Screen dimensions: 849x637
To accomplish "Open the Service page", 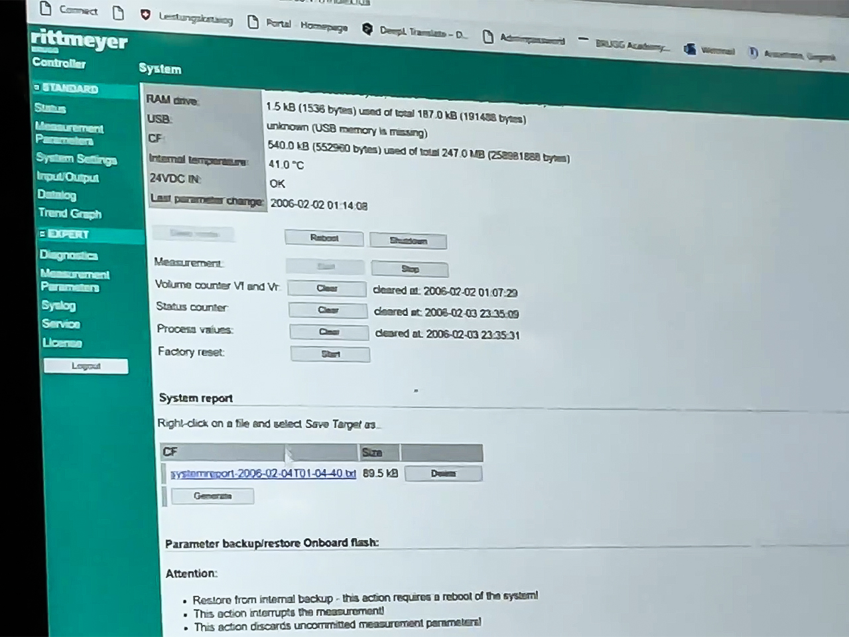I will [60, 324].
